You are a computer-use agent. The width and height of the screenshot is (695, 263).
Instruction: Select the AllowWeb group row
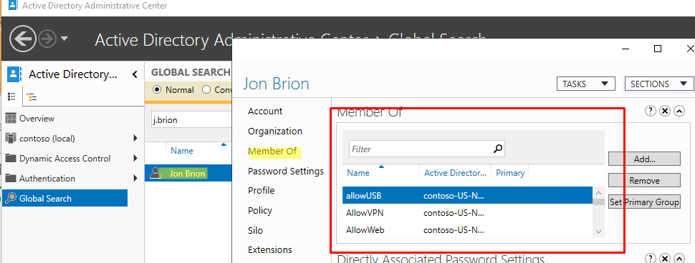[x=468, y=230]
